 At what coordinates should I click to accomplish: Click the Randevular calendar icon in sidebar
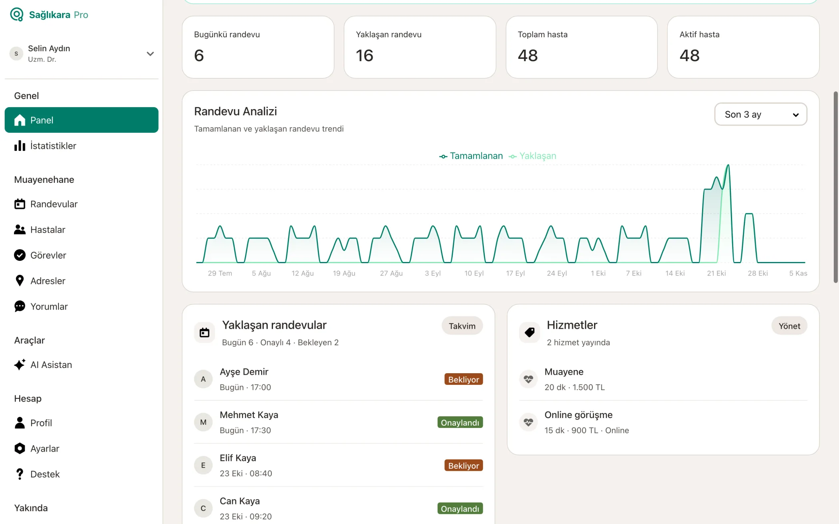click(x=20, y=204)
